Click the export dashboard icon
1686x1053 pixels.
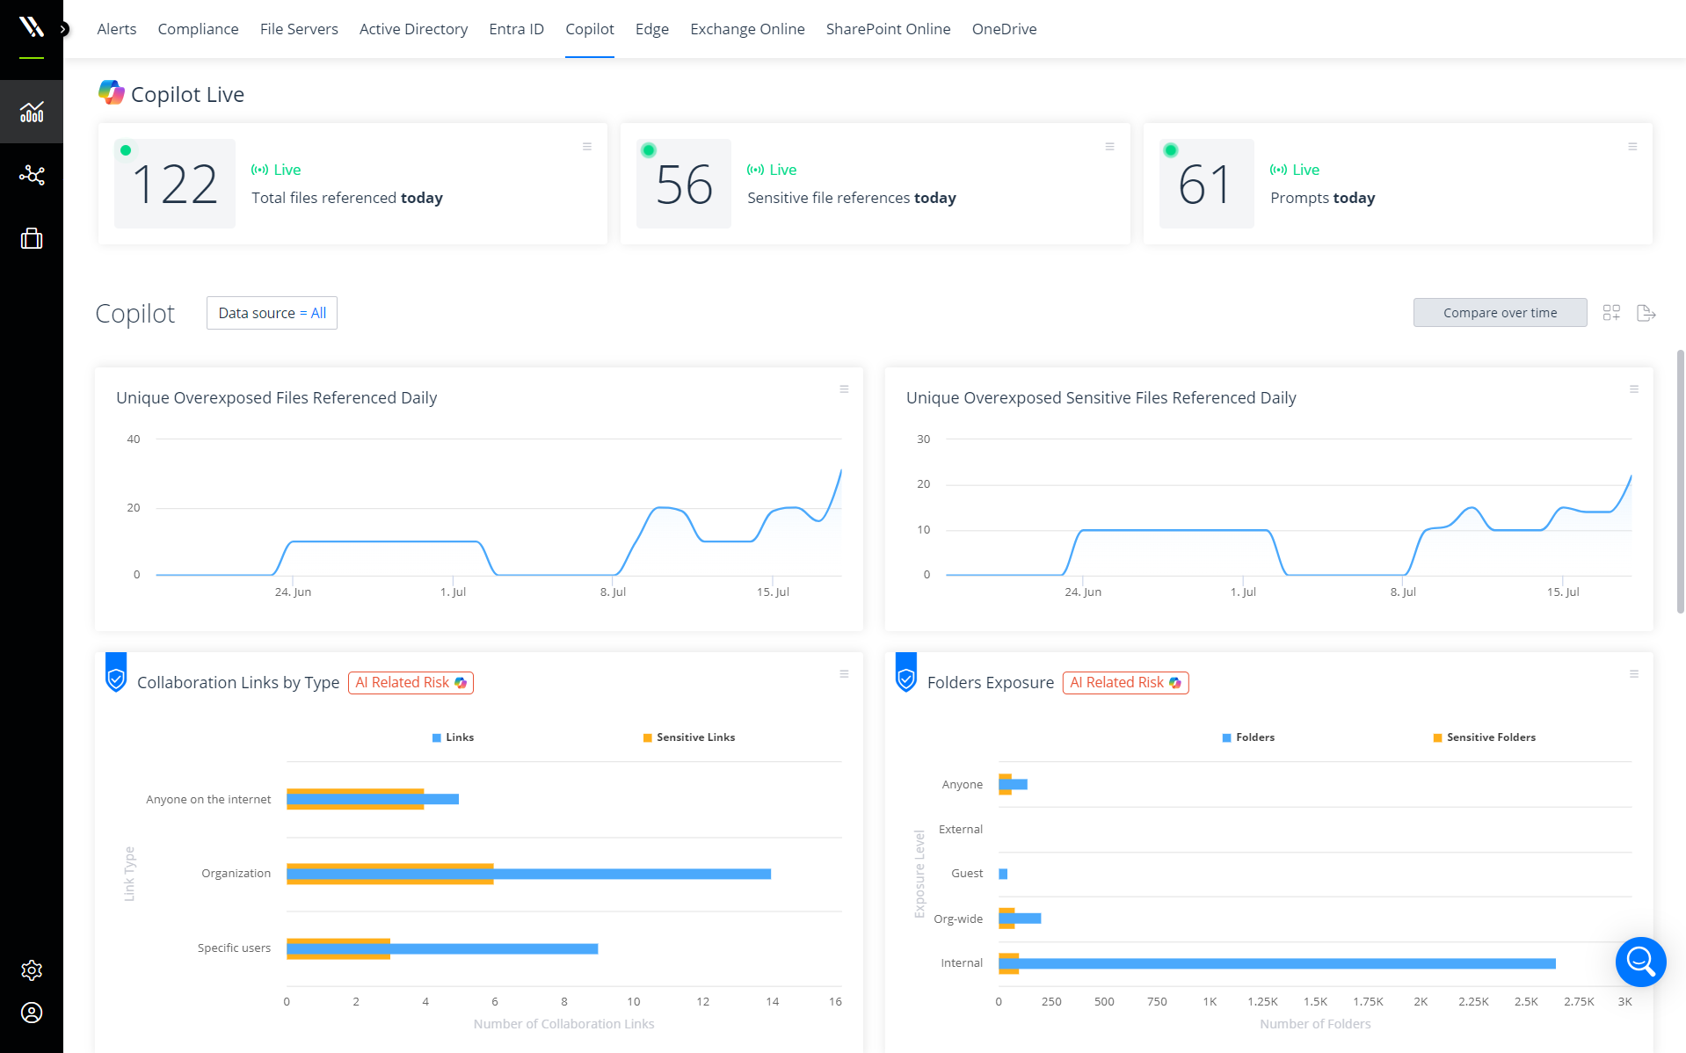tap(1646, 313)
